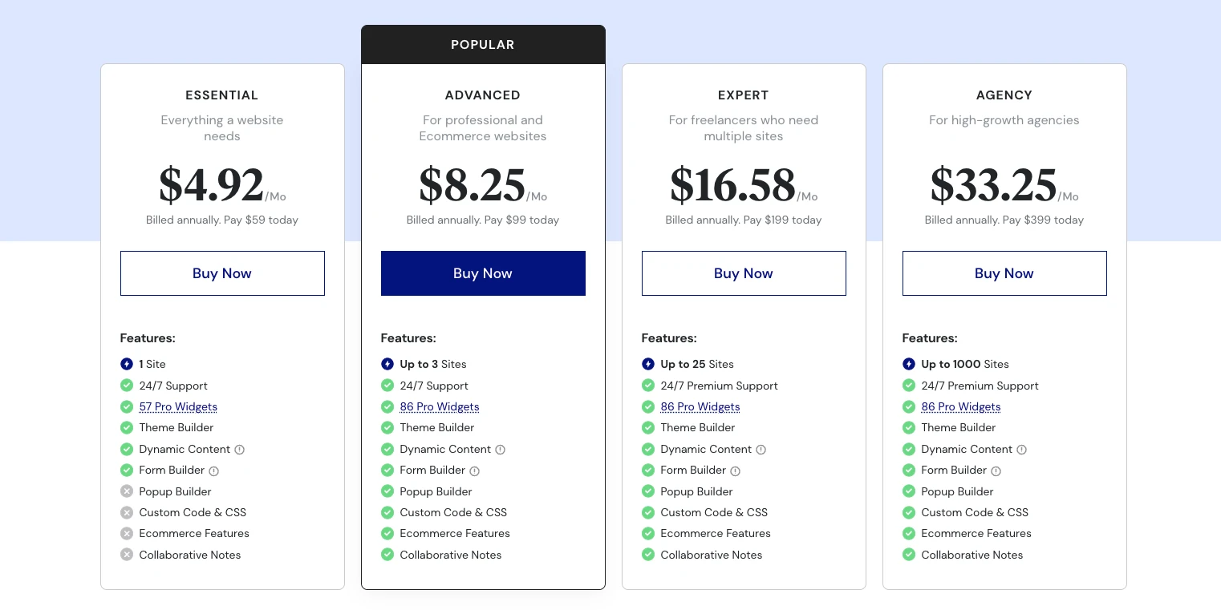
Task: Click lightning icon beside Essential 1 Site
Action: pyautogui.click(x=127, y=364)
